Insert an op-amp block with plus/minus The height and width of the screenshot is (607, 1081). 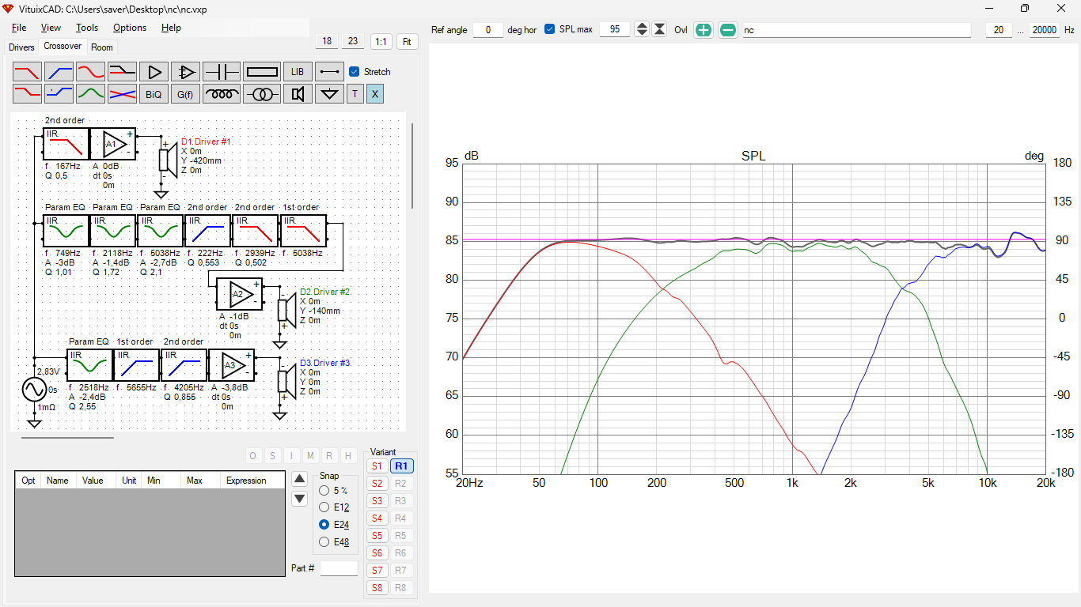point(186,72)
